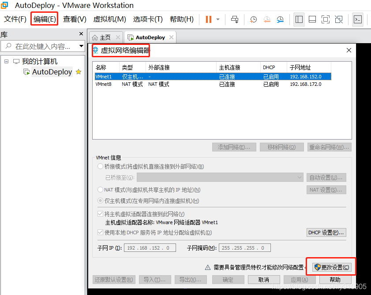Image resolution: width=371 pixels, height=295 pixels.
Task: Select the 仅主机模式 radio button
Action: [x=100, y=200]
